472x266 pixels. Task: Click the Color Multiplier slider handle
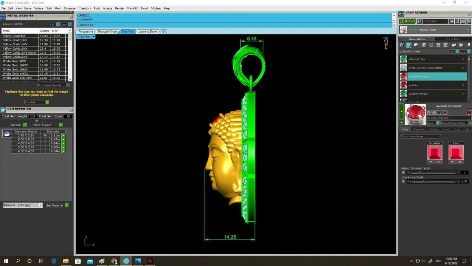click(423, 182)
